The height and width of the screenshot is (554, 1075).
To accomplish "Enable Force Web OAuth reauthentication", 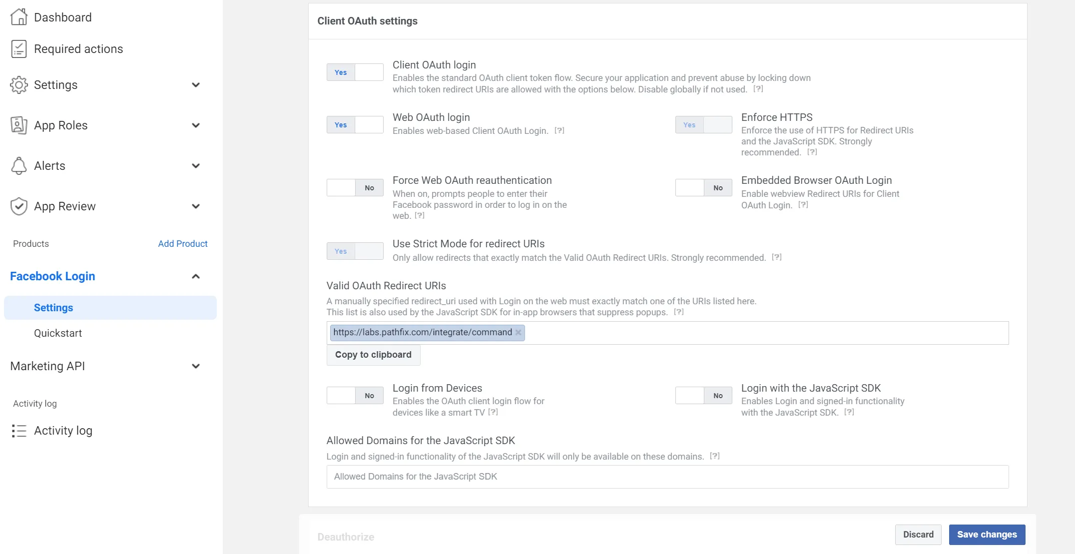I will coord(355,188).
